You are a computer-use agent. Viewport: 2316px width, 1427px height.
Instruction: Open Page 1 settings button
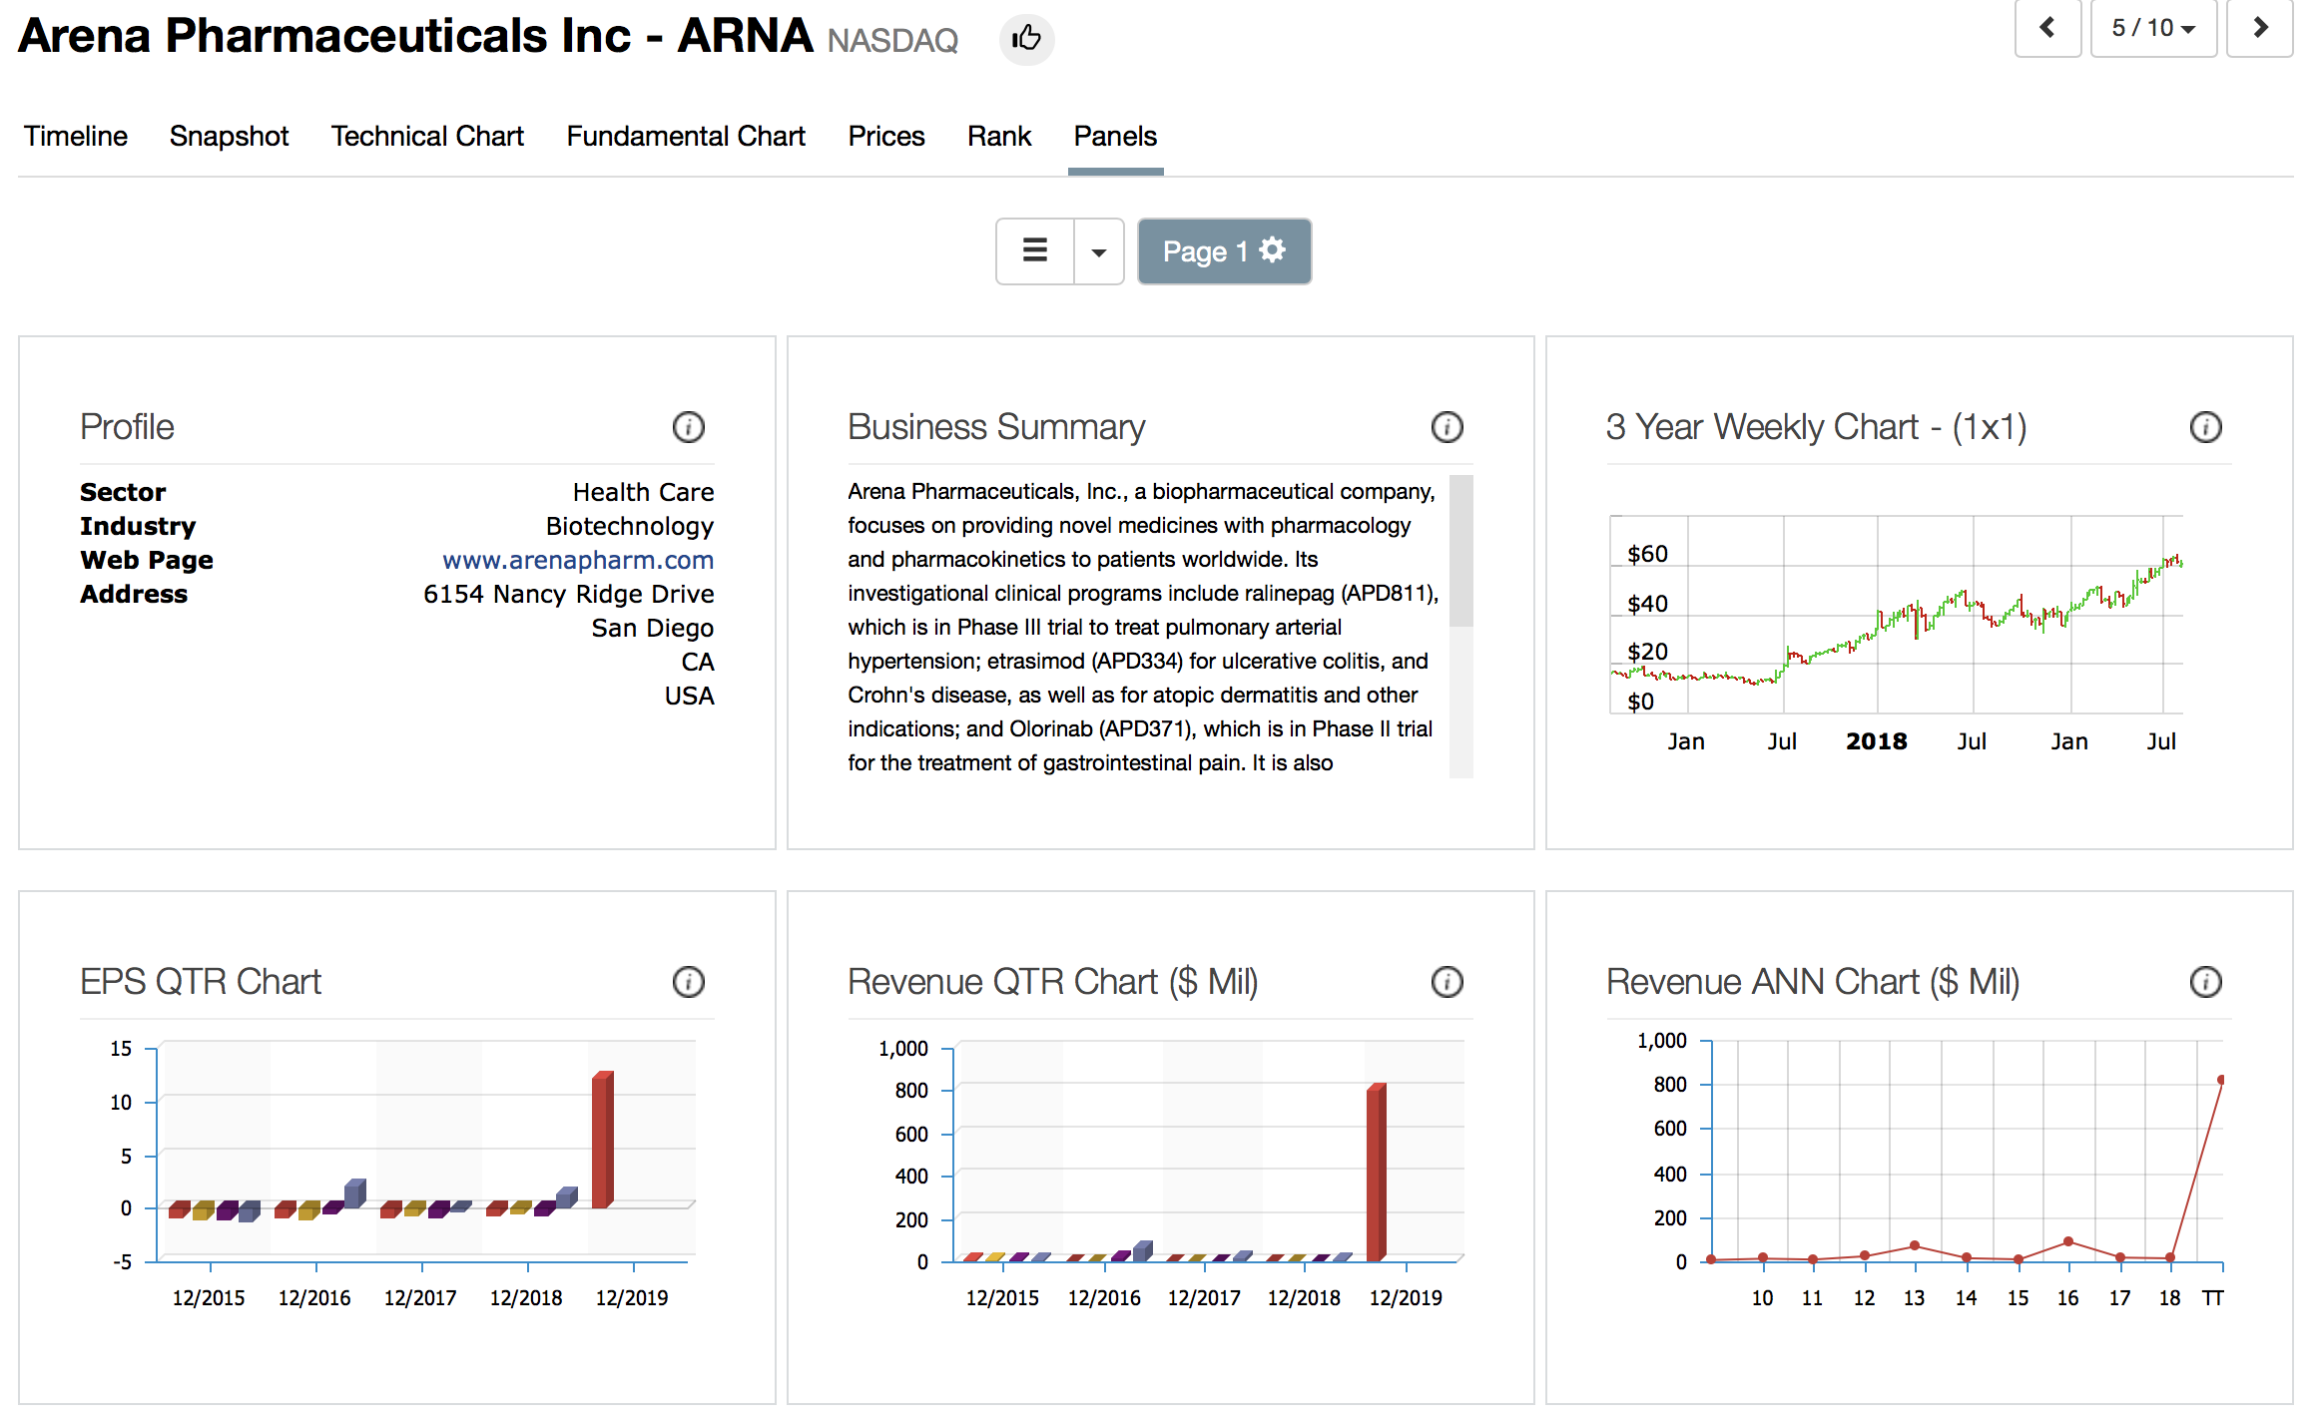pyautogui.click(x=1224, y=251)
